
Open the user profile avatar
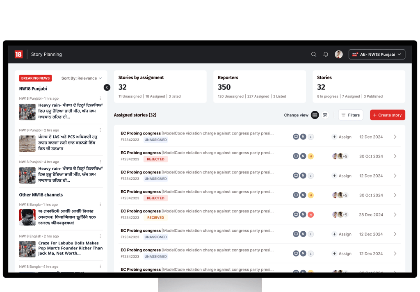coord(338,55)
